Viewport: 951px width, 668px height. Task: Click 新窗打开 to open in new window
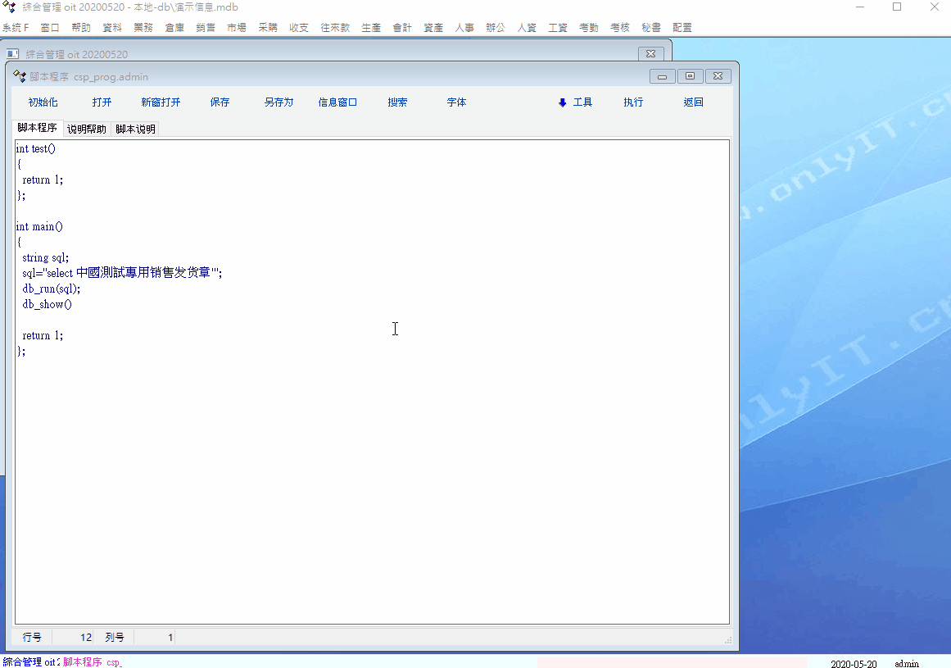pyautogui.click(x=161, y=102)
